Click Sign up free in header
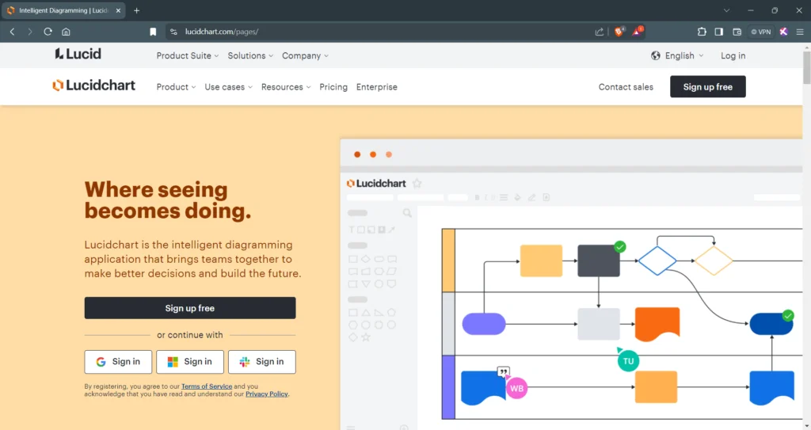 tap(707, 87)
